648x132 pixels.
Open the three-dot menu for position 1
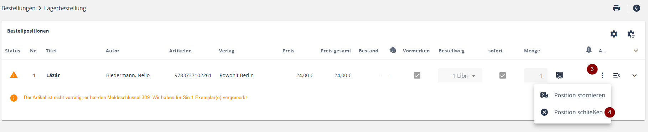click(602, 75)
